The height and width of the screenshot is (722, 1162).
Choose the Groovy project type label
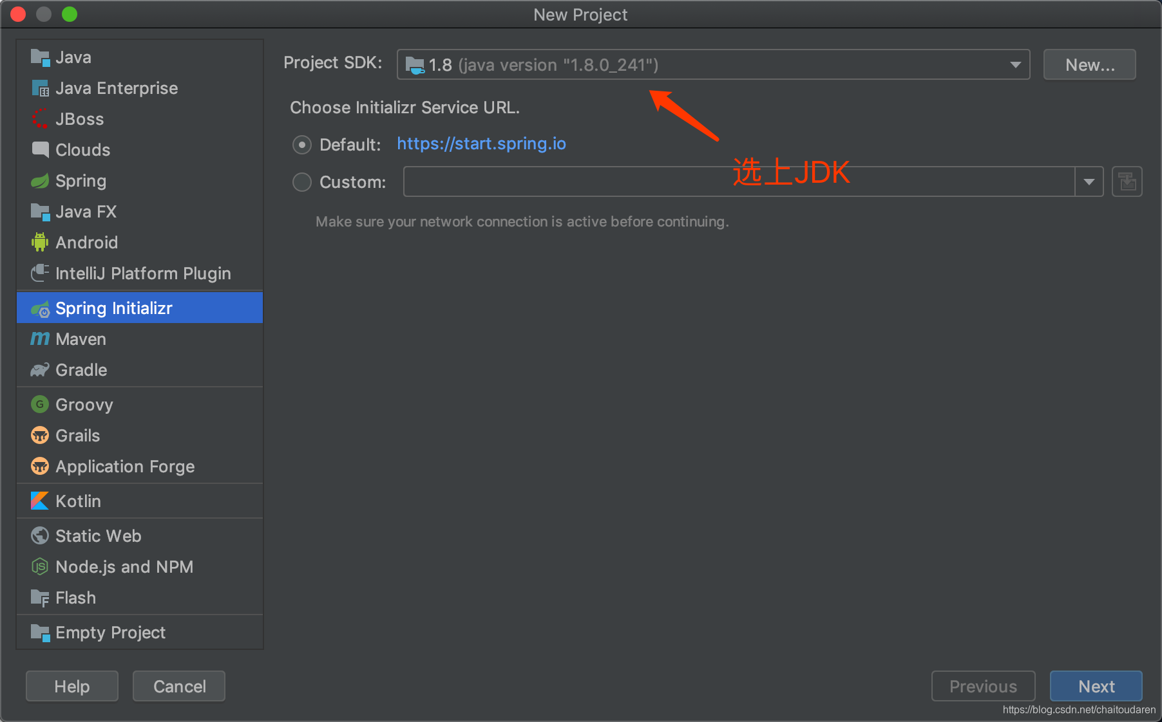click(84, 405)
